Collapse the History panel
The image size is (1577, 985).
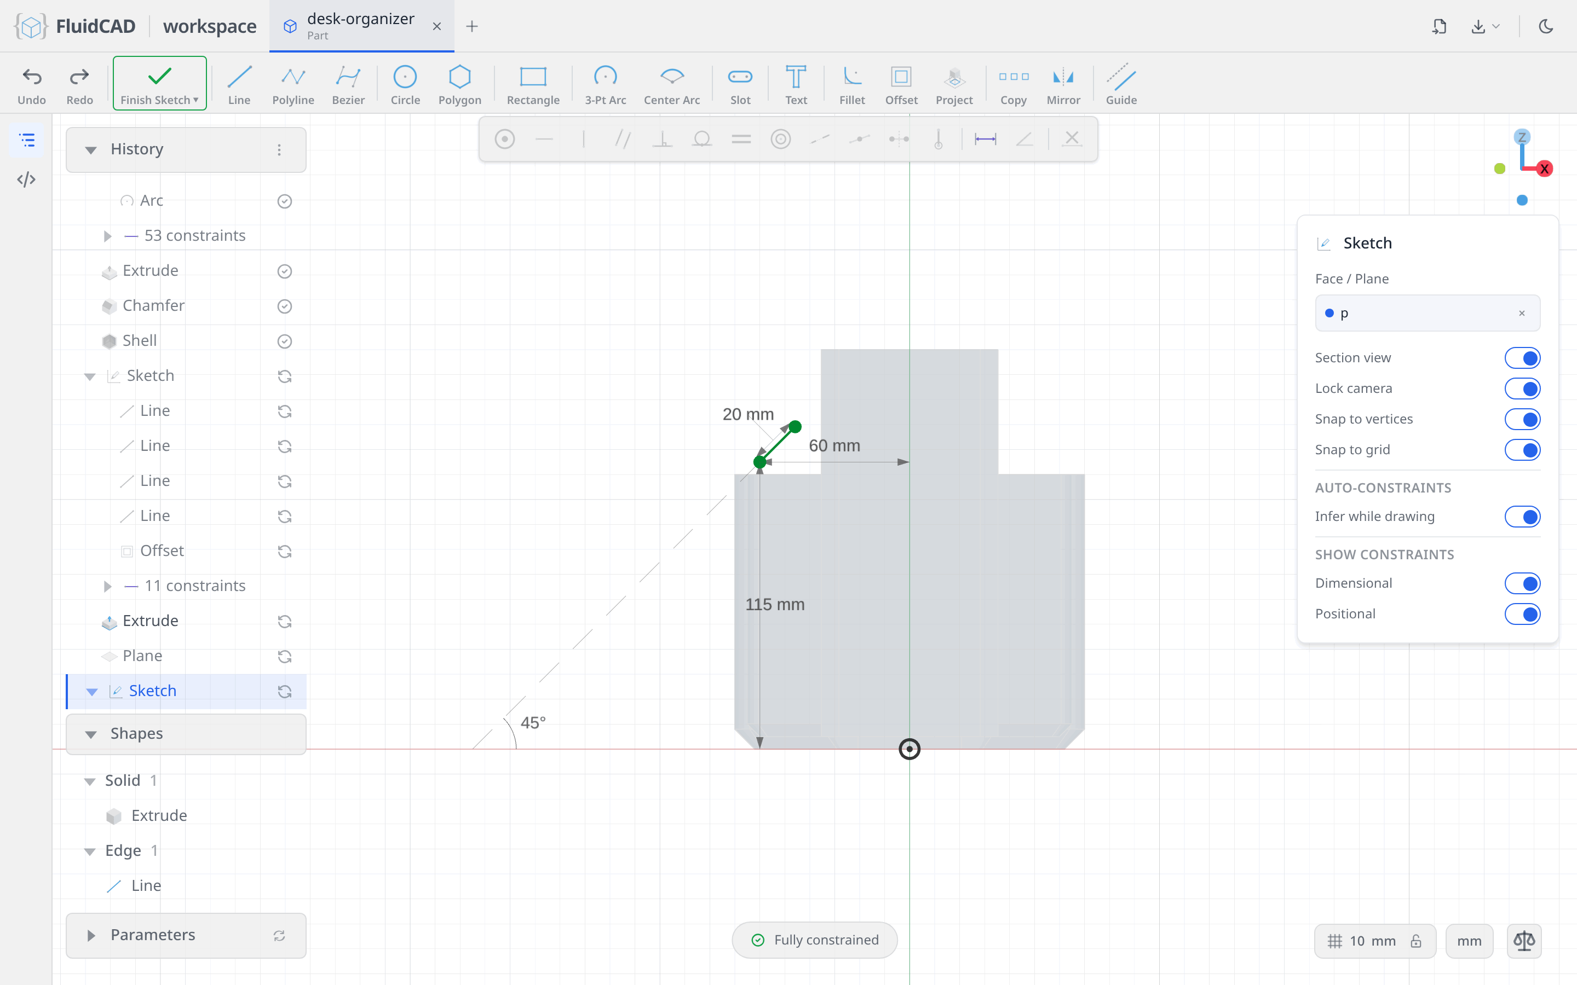click(x=90, y=150)
